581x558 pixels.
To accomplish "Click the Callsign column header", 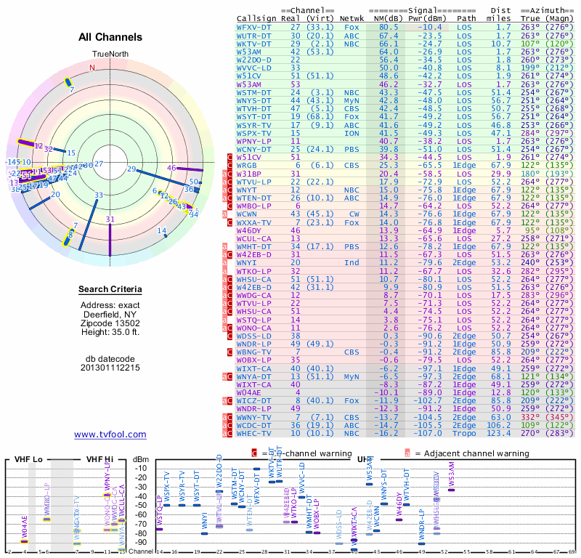I will pos(257,17).
